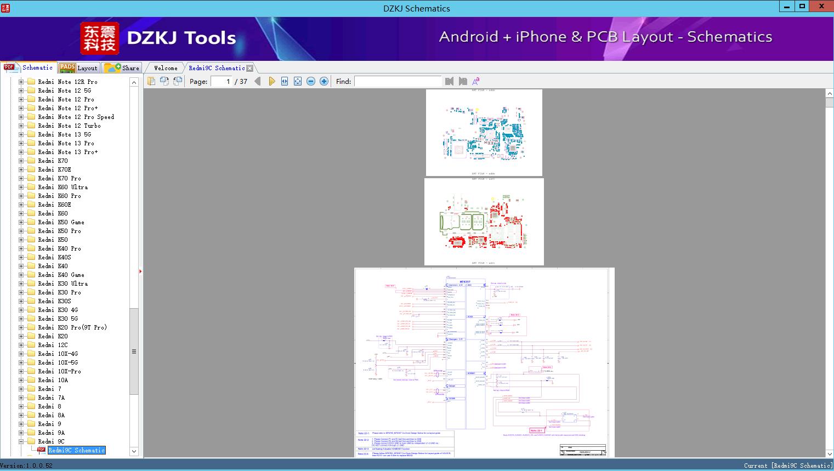
Task: Select the Redmi 10A tree item
Action: (53, 380)
